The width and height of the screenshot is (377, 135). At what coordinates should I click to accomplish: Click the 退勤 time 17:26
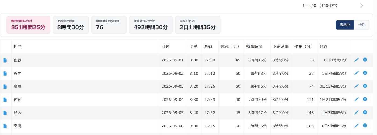(210, 86)
